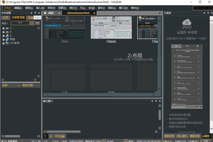Viewport: 213px width, 142px height.
Task: Select the Classic theme thumbnail
Action: [111, 28]
